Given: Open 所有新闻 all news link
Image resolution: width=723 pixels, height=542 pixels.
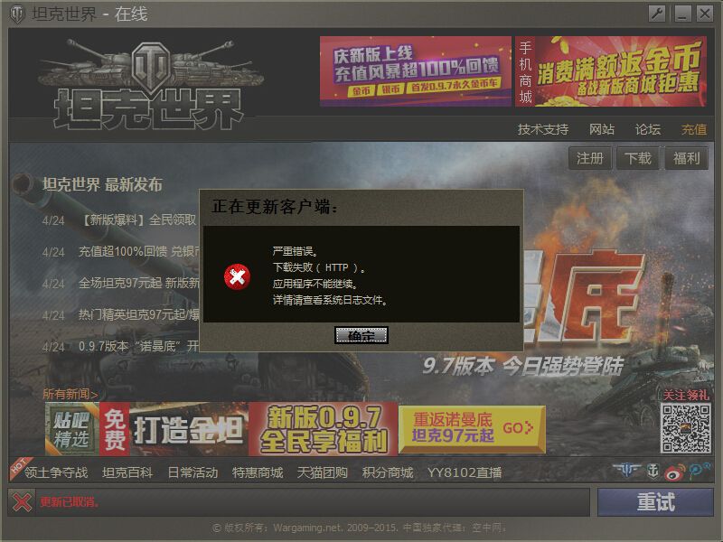Looking at the screenshot, I should pyautogui.click(x=70, y=394).
